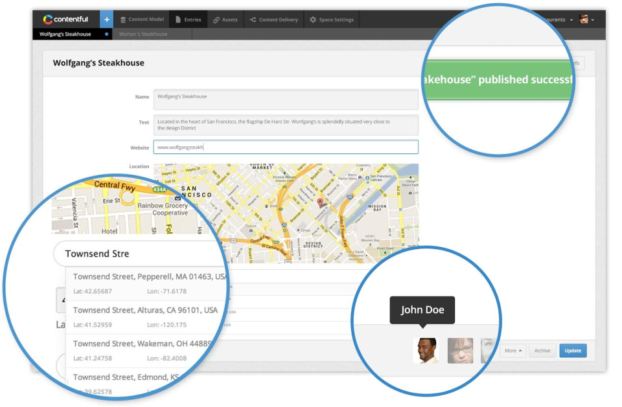622x407 pixels.
Task: Select Townsend Street, Alturas, CA suggestion
Action: click(x=146, y=318)
